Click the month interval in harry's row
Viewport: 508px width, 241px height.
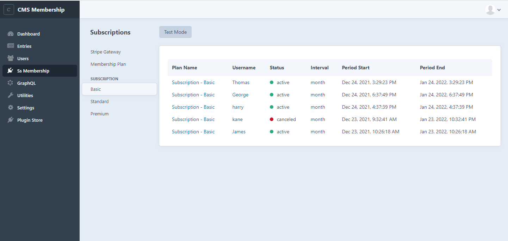tap(318, 107)
